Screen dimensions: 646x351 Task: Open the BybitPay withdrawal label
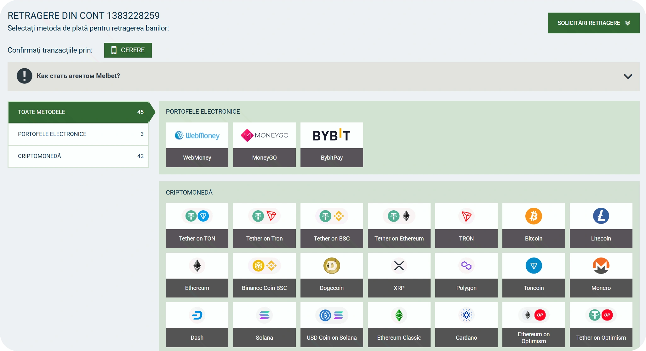(332, 158)
